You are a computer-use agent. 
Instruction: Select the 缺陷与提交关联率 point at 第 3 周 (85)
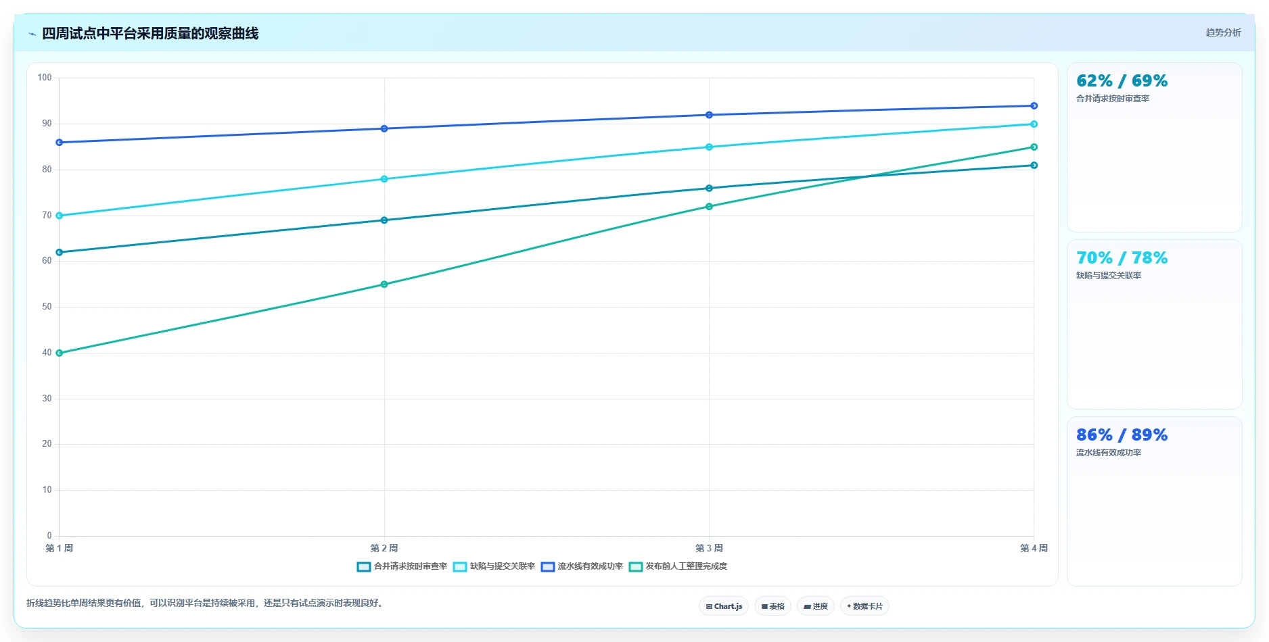click(709, 147)
